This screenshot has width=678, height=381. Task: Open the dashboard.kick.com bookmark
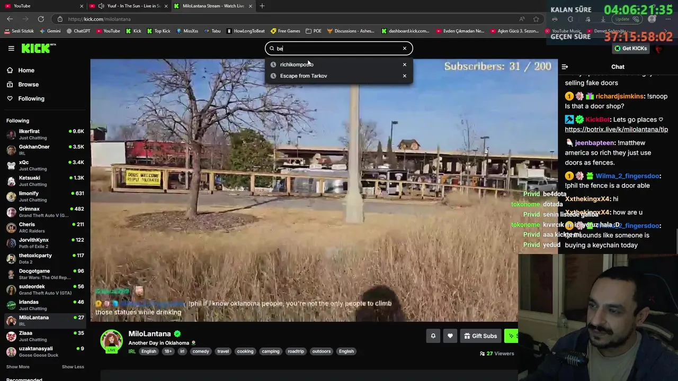point(406,31)
